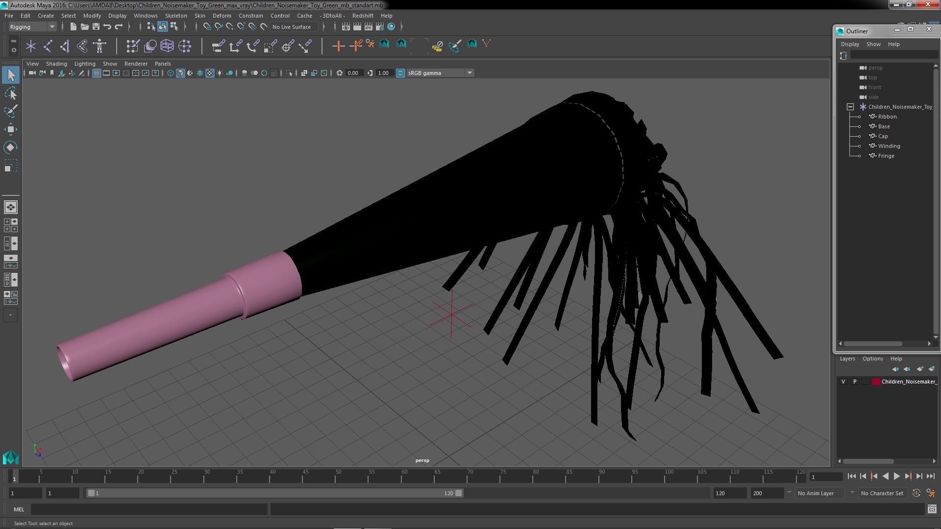This screenshot has width=941, height=529.
Task: Toggle Wireframe shading in viewport toolbar
Action: tap(171, 73)
